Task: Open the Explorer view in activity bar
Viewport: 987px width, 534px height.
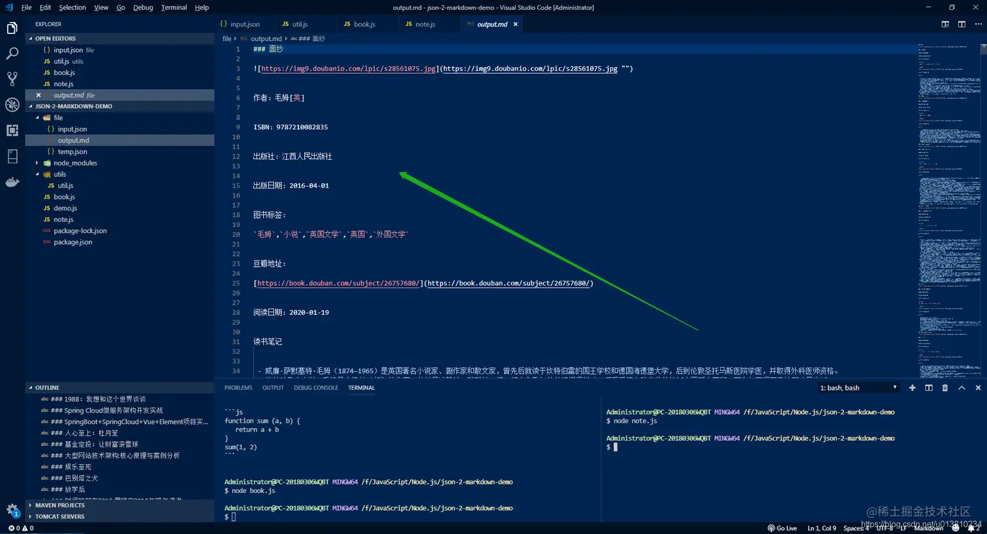Action: (12, 28)
